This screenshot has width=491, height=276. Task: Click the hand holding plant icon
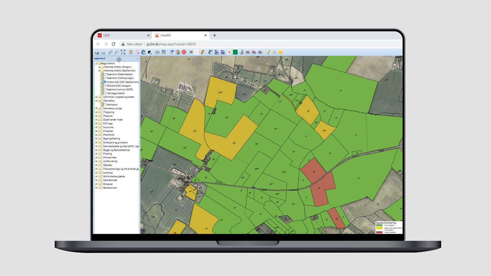point(242,52)
